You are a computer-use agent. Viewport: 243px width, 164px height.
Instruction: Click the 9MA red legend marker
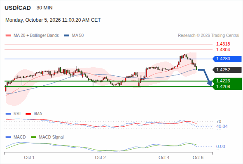pyautogui.click(x=28, y=114)
